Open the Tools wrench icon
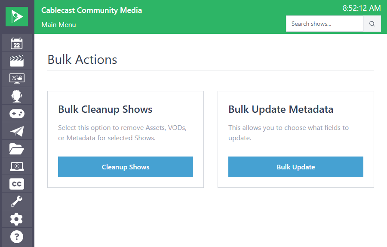The image size is (387, 247). pos(16,201)
